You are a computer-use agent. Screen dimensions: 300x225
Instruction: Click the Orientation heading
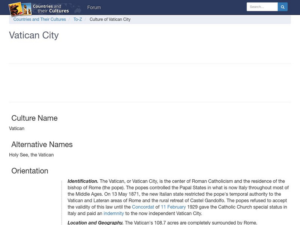pyautogui.click(x=30, y=171)
